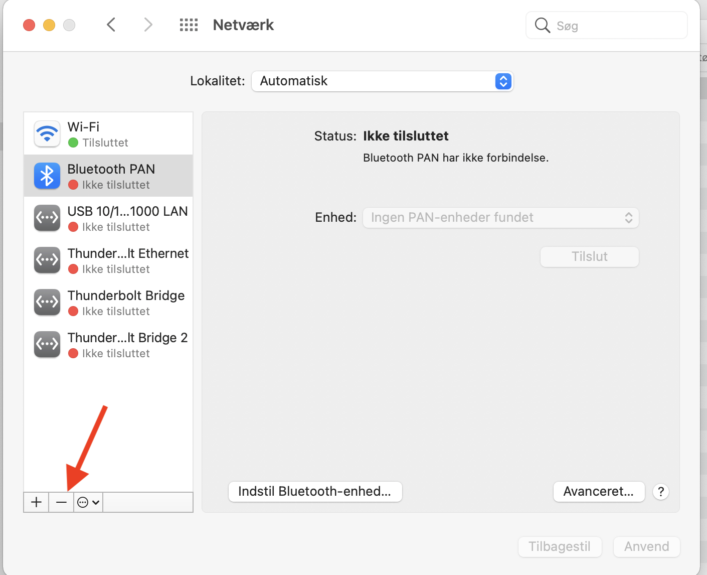Select the Wi-Fi service entry

click(127, 133)
